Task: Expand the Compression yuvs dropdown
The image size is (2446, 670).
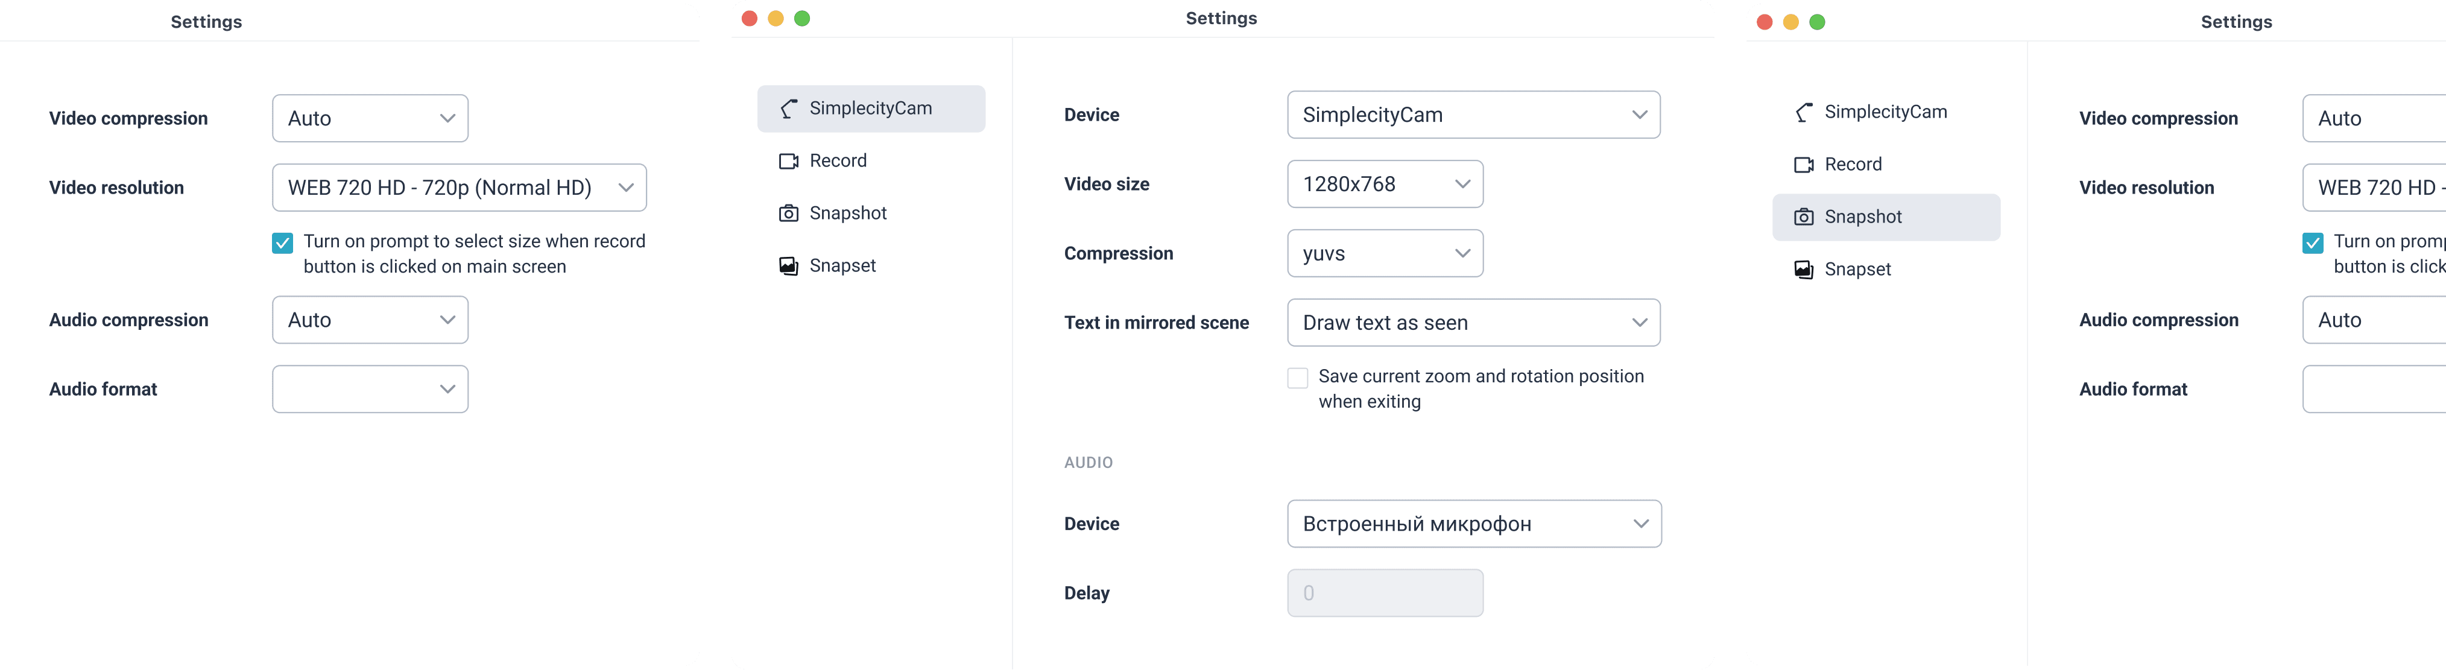Action: 1385,253
